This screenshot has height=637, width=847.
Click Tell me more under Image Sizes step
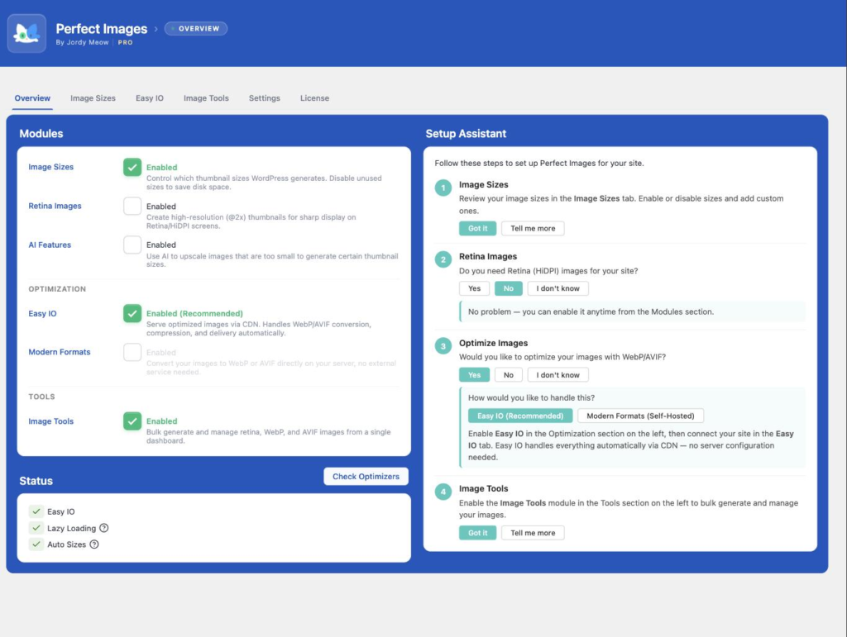tap(533, 228)
